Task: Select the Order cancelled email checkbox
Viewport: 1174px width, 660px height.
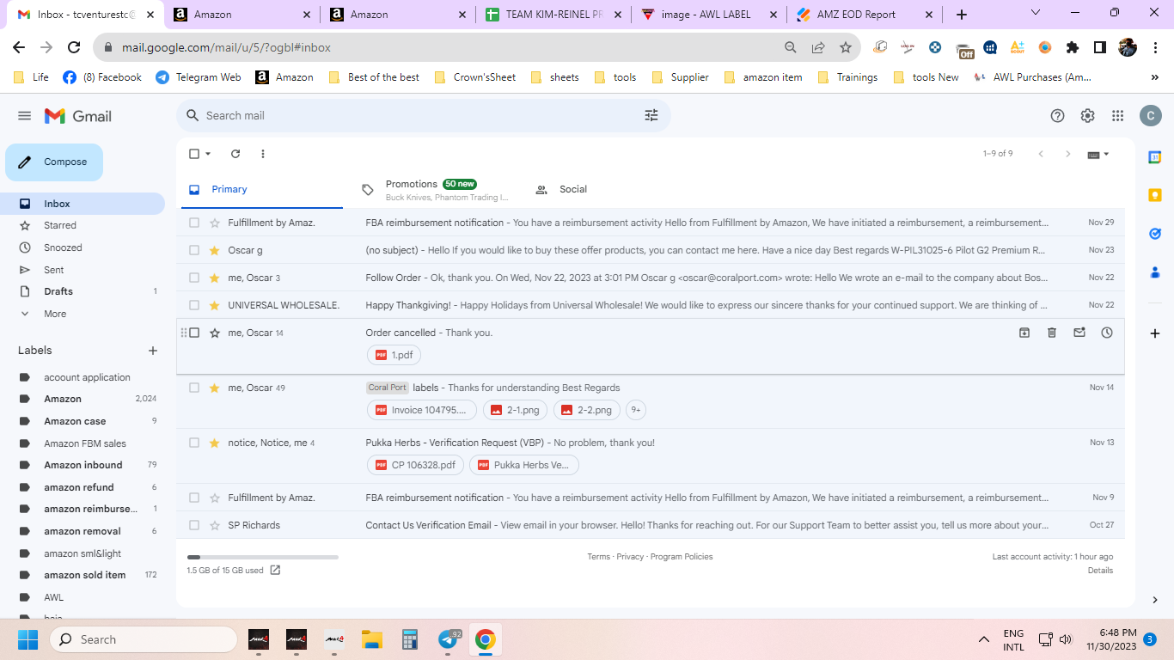Action: [194, 333]
